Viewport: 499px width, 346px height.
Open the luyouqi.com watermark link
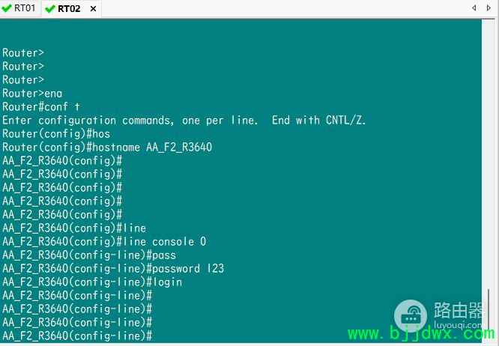coord(457,325)
